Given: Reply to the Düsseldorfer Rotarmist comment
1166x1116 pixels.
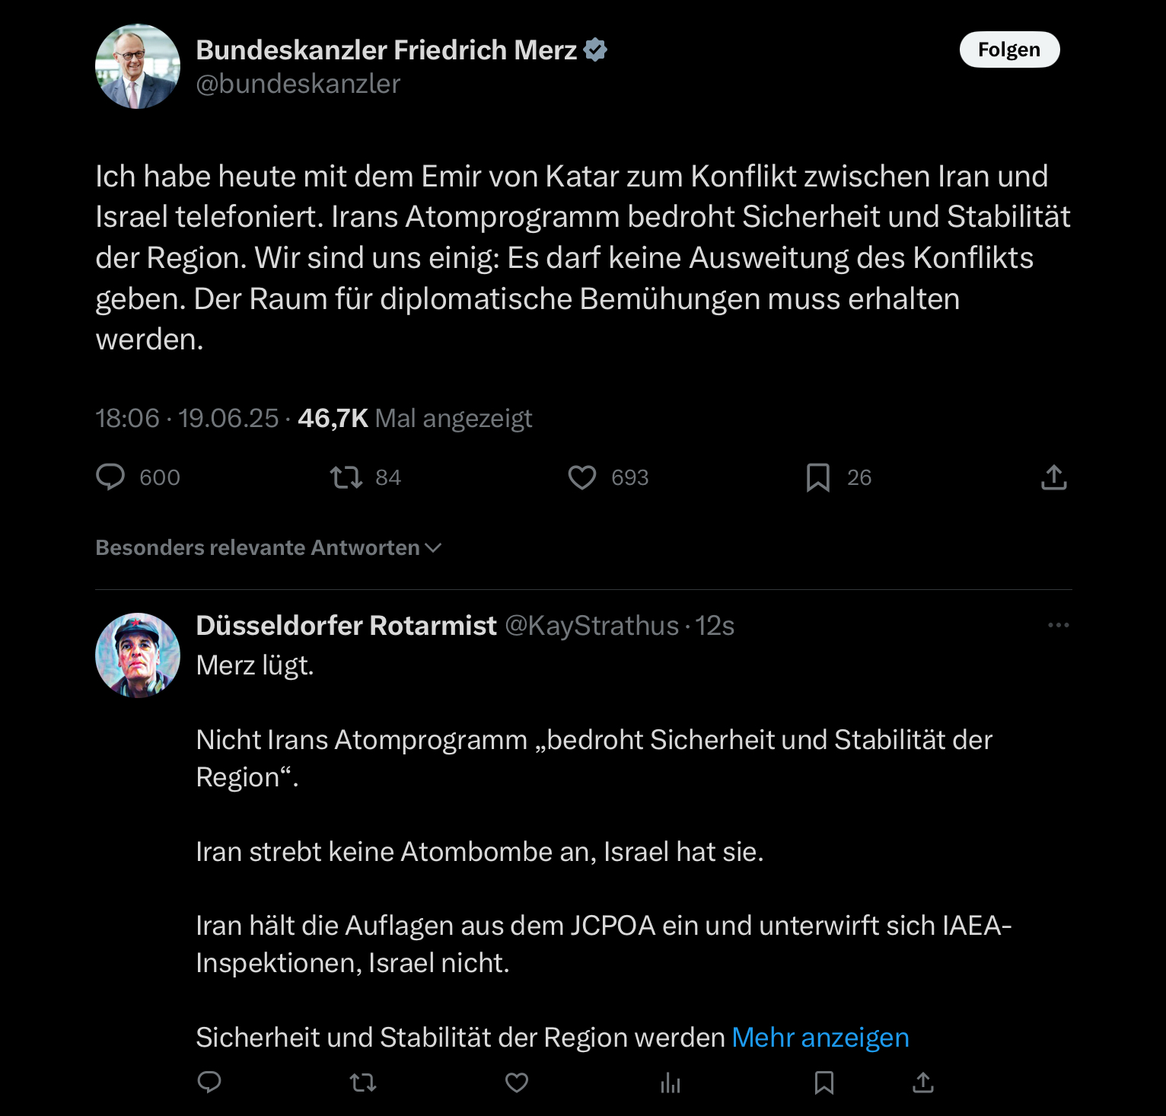Looking at the screenshot, I should pyautogui.click(x=209, y=1082).
